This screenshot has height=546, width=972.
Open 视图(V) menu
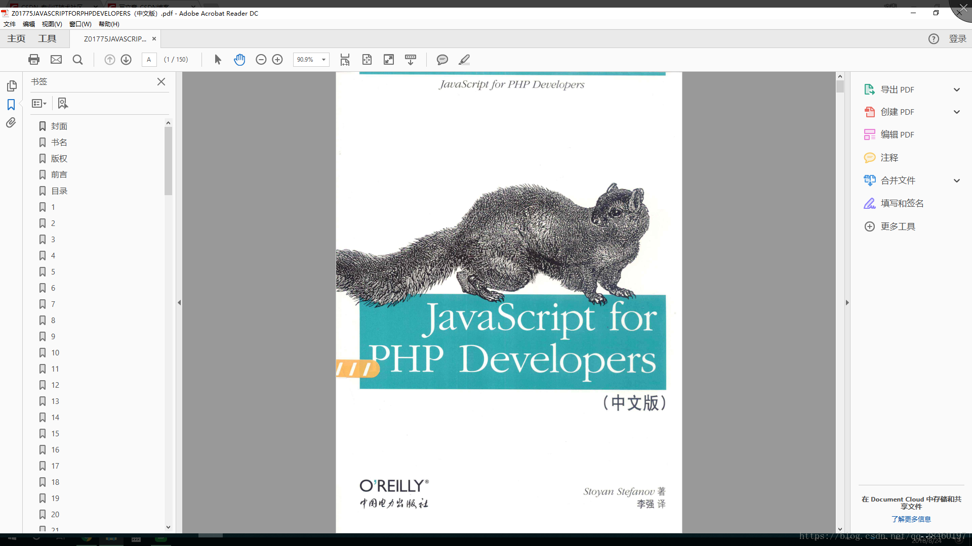coord(52,24)
